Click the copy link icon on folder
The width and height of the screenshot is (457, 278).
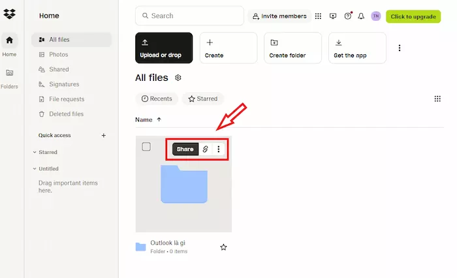click(x=205, y=149)
